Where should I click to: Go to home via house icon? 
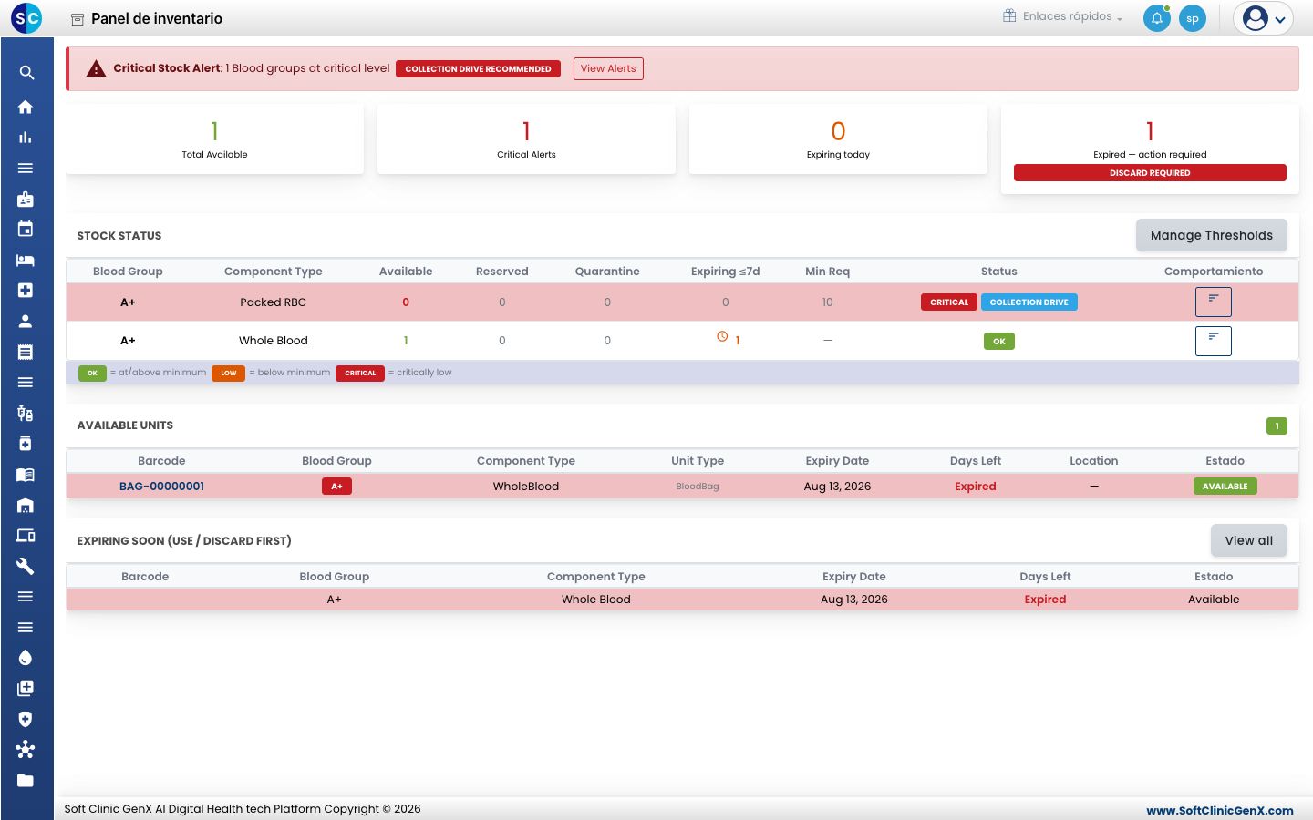click(x=26, y=107)
